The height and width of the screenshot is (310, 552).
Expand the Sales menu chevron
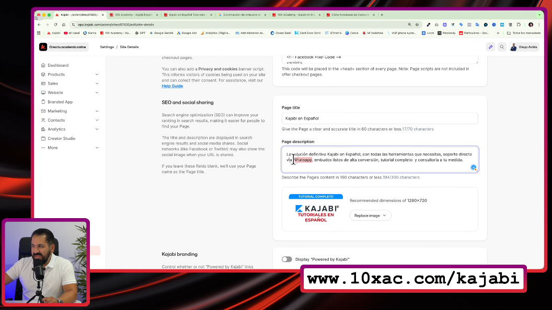pyautogui.click(x=97, y=84)
